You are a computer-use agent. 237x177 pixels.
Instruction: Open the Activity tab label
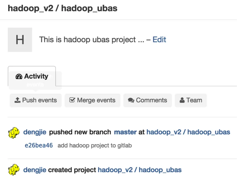tap(36, 76)
